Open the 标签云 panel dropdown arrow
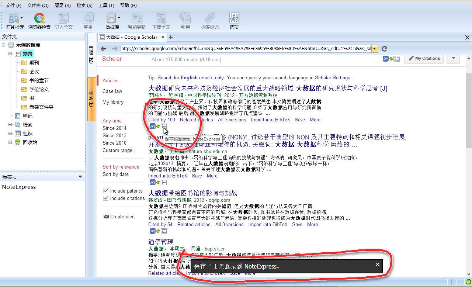Image resolution: width=472 pixels, height=287 pixels. (80, 177)
